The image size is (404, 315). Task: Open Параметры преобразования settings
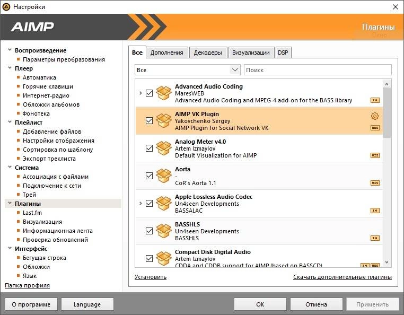[64, 59]
